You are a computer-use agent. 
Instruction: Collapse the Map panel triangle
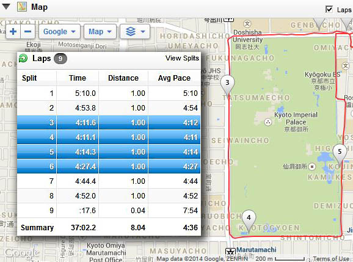point(5,7)
